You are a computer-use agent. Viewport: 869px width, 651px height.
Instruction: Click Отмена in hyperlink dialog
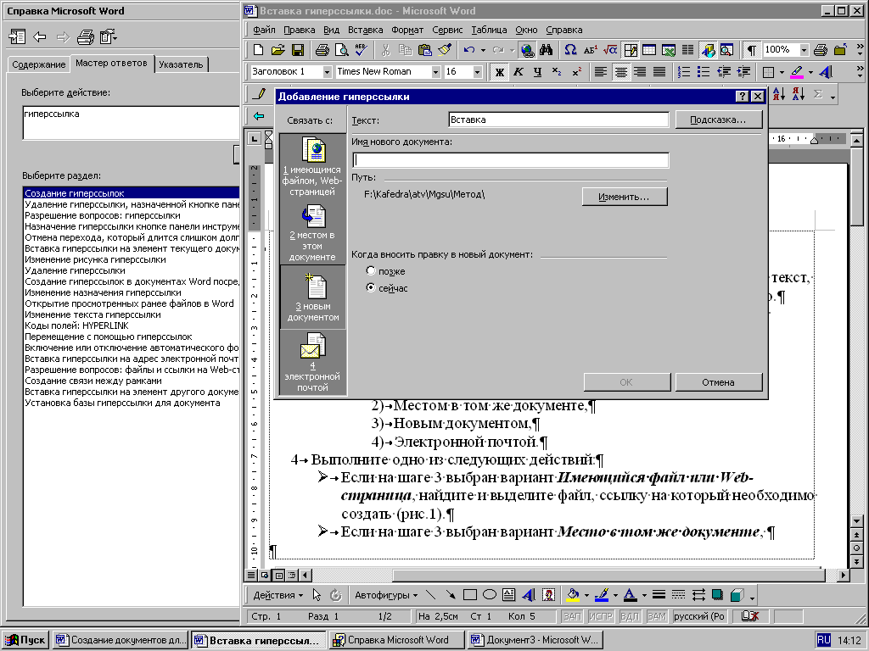click(718, 382)
